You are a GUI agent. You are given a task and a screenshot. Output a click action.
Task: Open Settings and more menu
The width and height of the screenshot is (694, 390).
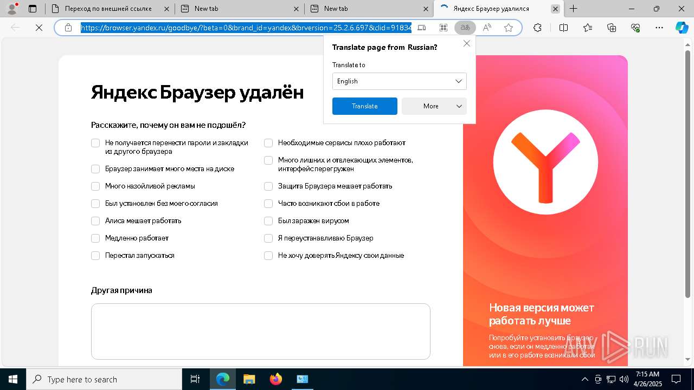pos(659,28)
